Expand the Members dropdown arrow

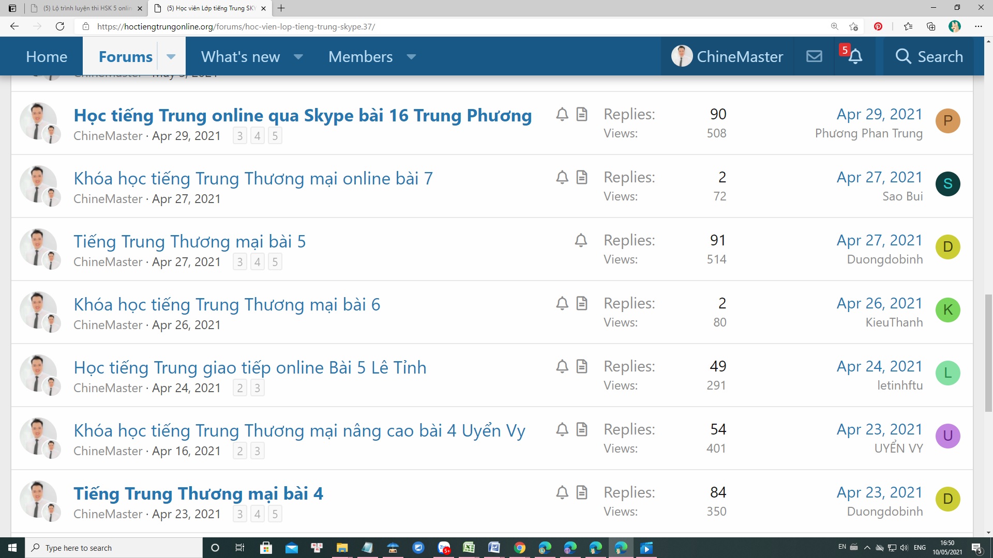click(x=411, y=56)
